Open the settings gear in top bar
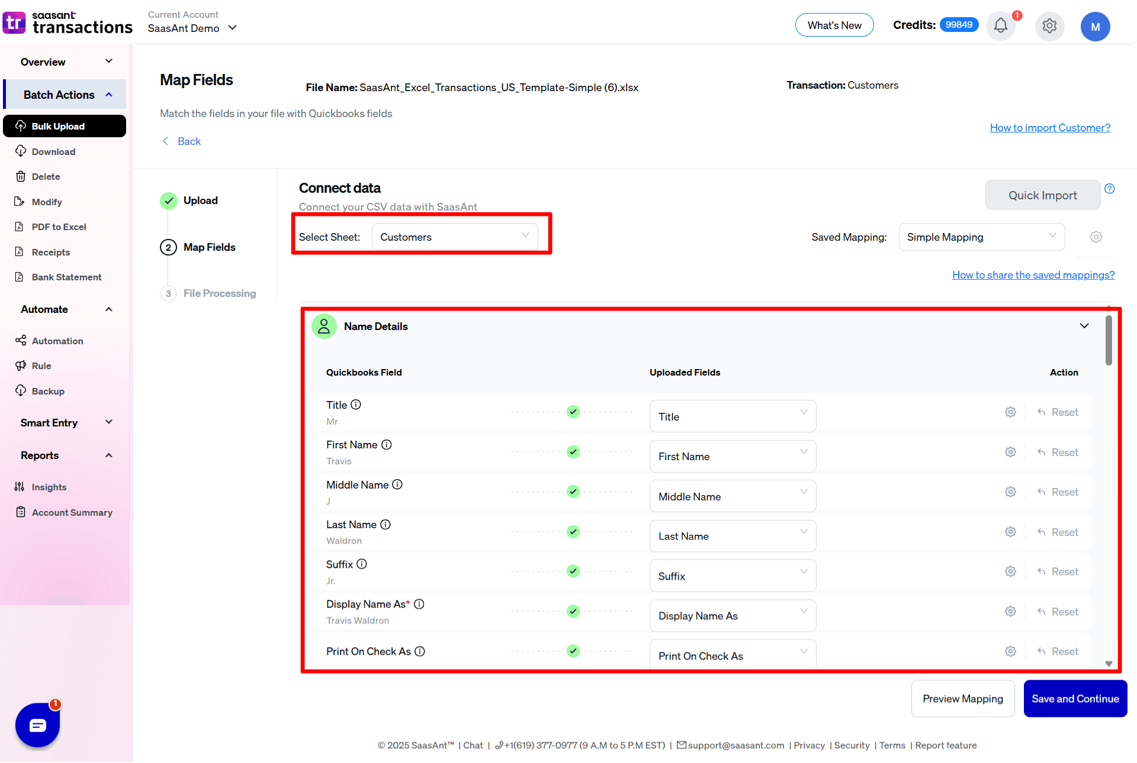1137x763 pixels. (x=1049, y=26)
